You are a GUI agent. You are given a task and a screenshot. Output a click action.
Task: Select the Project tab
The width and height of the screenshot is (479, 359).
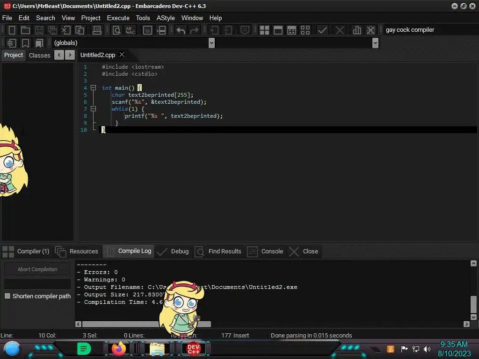point(14,55)
